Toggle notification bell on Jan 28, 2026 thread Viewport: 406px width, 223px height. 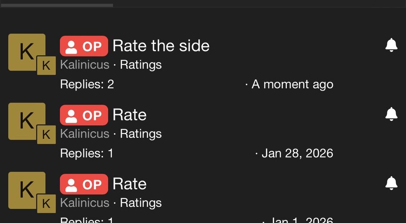pyautogui.click(x=391, y=114)
